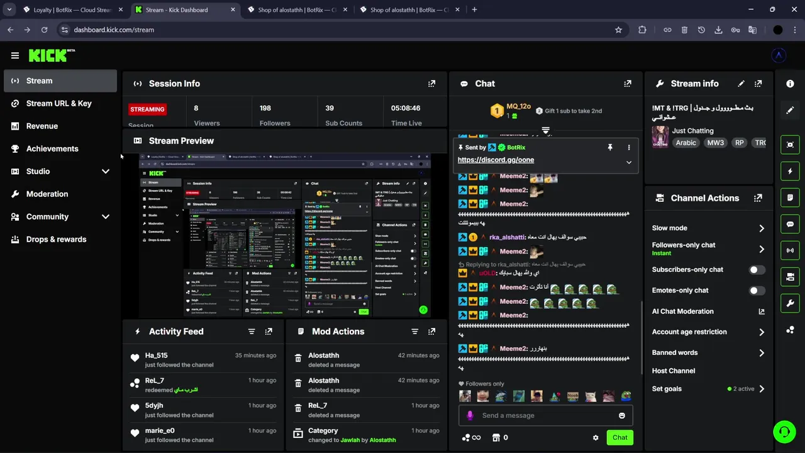Open a new browser tab
Image resolution: width=805 pixels, height=453 pixels.
point(474,9)
